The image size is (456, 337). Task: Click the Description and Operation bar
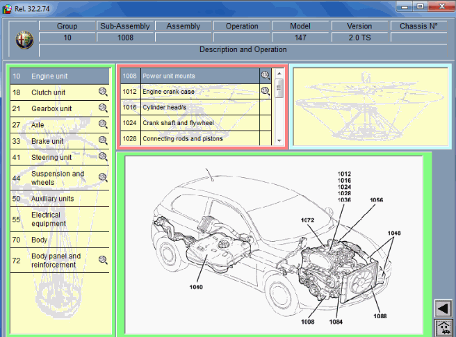pos(243,50)
